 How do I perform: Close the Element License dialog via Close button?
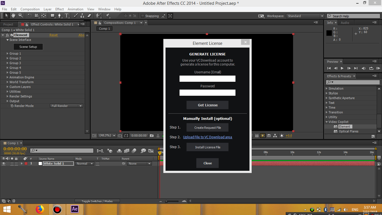pos(207,163)
